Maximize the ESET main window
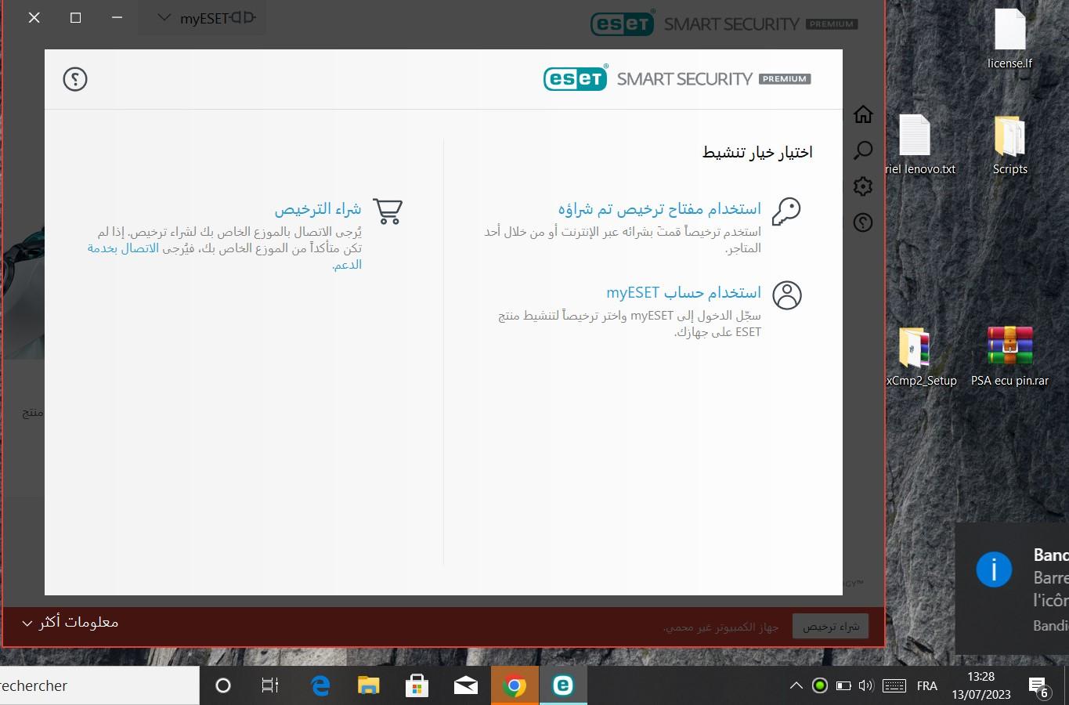Screen dimensions: 1069x705 [x=76, y=17]
